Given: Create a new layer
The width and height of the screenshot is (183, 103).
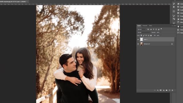Looking at the screenshot, I should 170,90.
